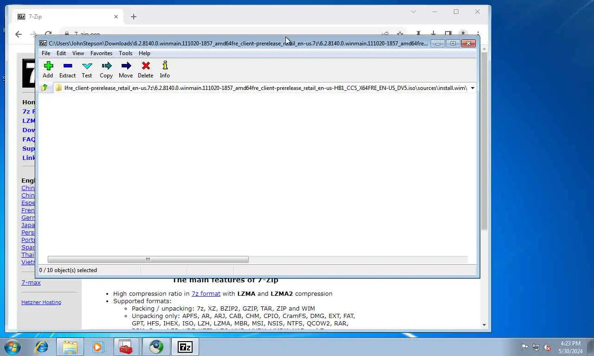Screen dimensions: 594x356
Task: Open the Windows Start menu
Action: [12, 347]
